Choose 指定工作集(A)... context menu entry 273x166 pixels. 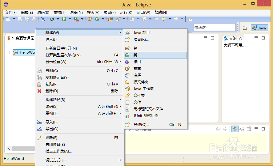79,151
